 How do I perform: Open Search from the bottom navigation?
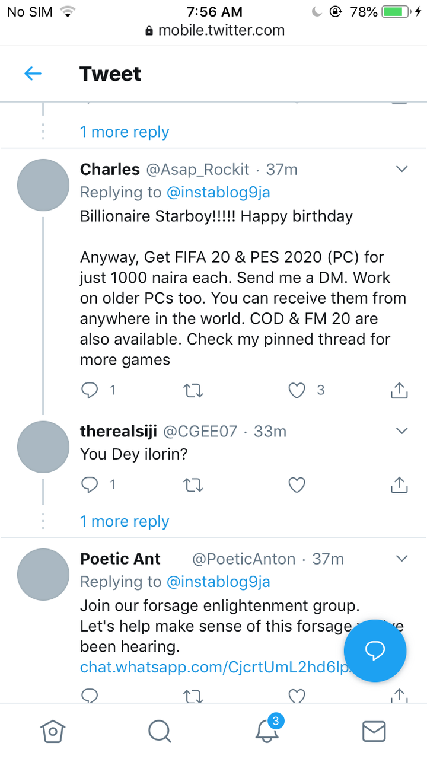click(160, 731)
